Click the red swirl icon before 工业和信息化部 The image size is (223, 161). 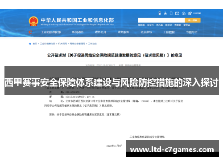(30, 32)
